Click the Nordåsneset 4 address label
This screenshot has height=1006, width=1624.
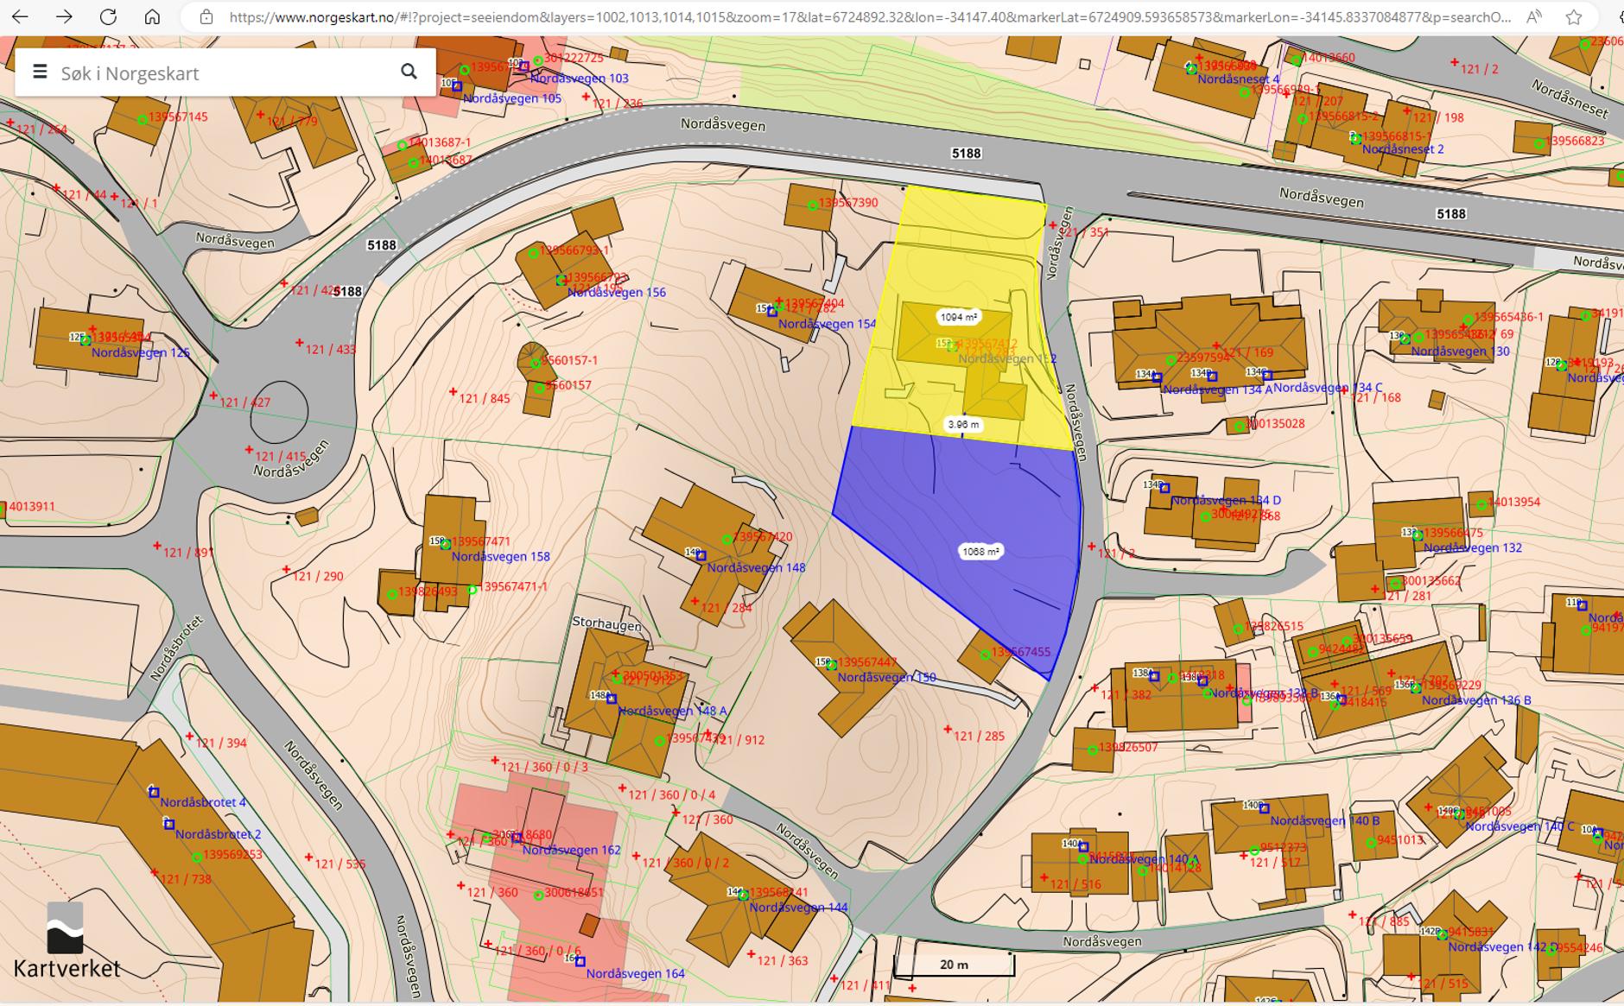tap(1239, 79)
